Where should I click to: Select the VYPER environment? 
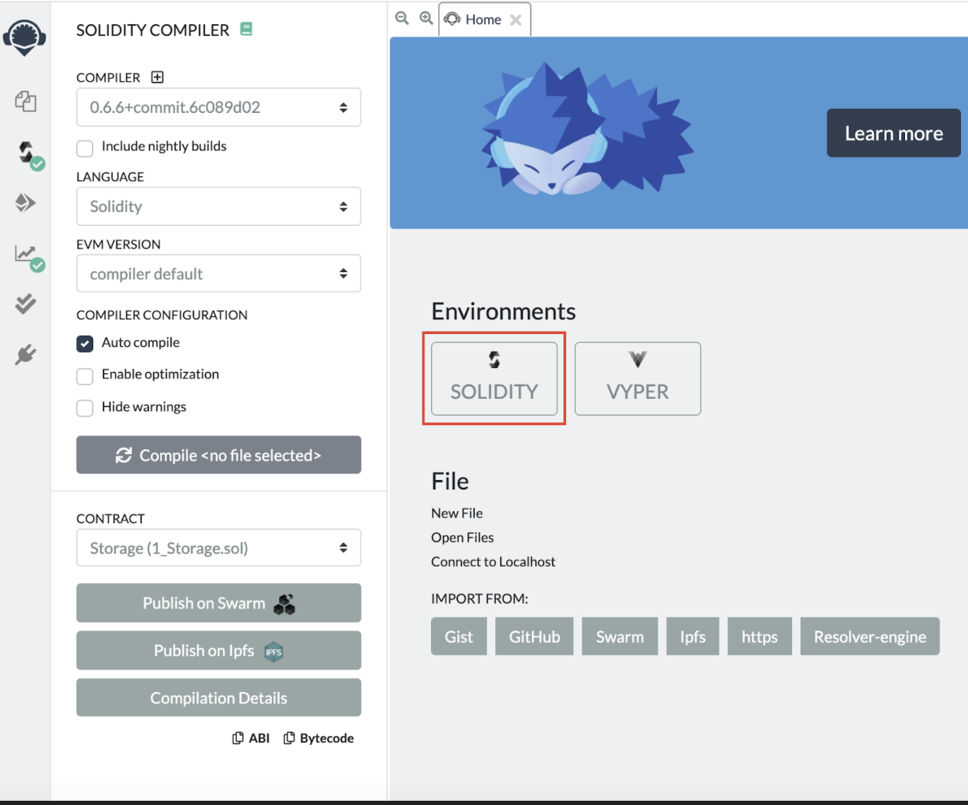(638, 378)
